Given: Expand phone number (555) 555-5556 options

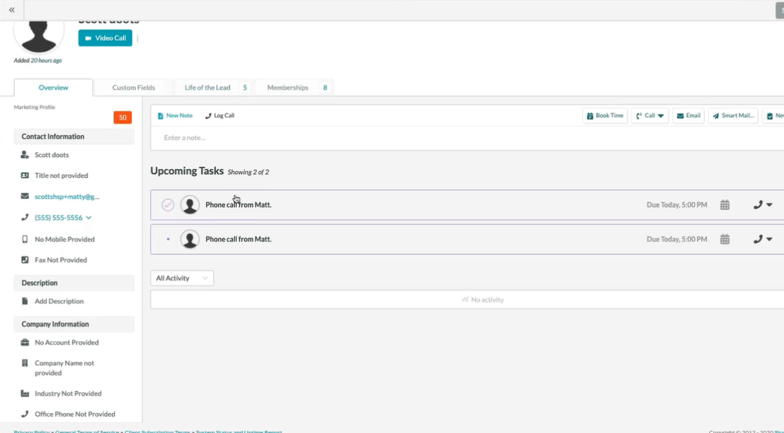Looking at the screenshot, I should [88, 218].
